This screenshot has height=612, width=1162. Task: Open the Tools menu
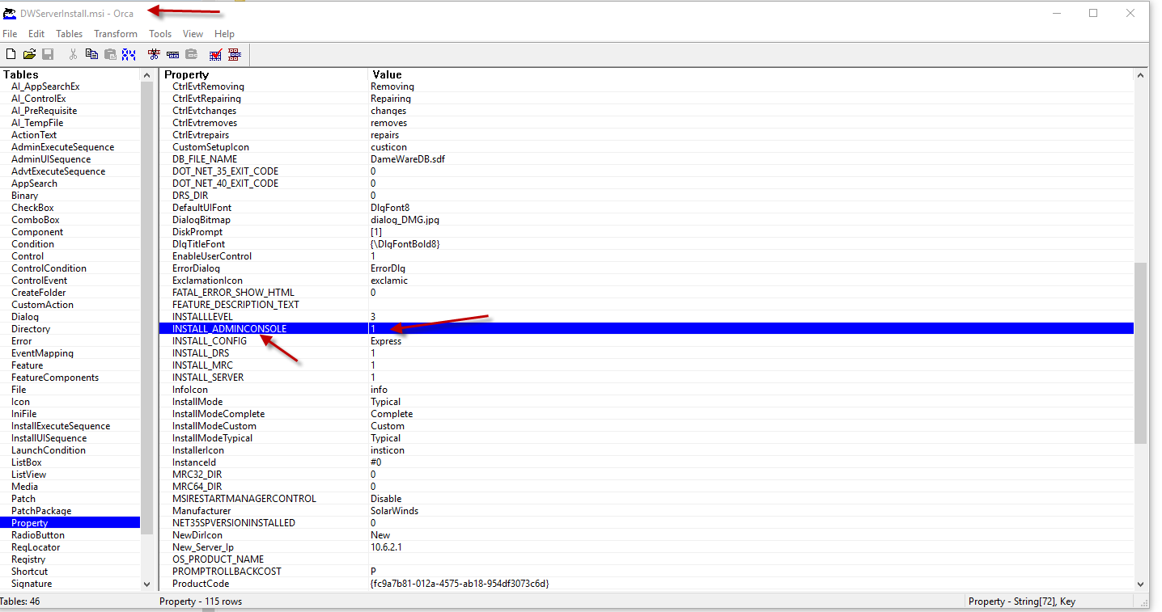click(x=160, y=34)
